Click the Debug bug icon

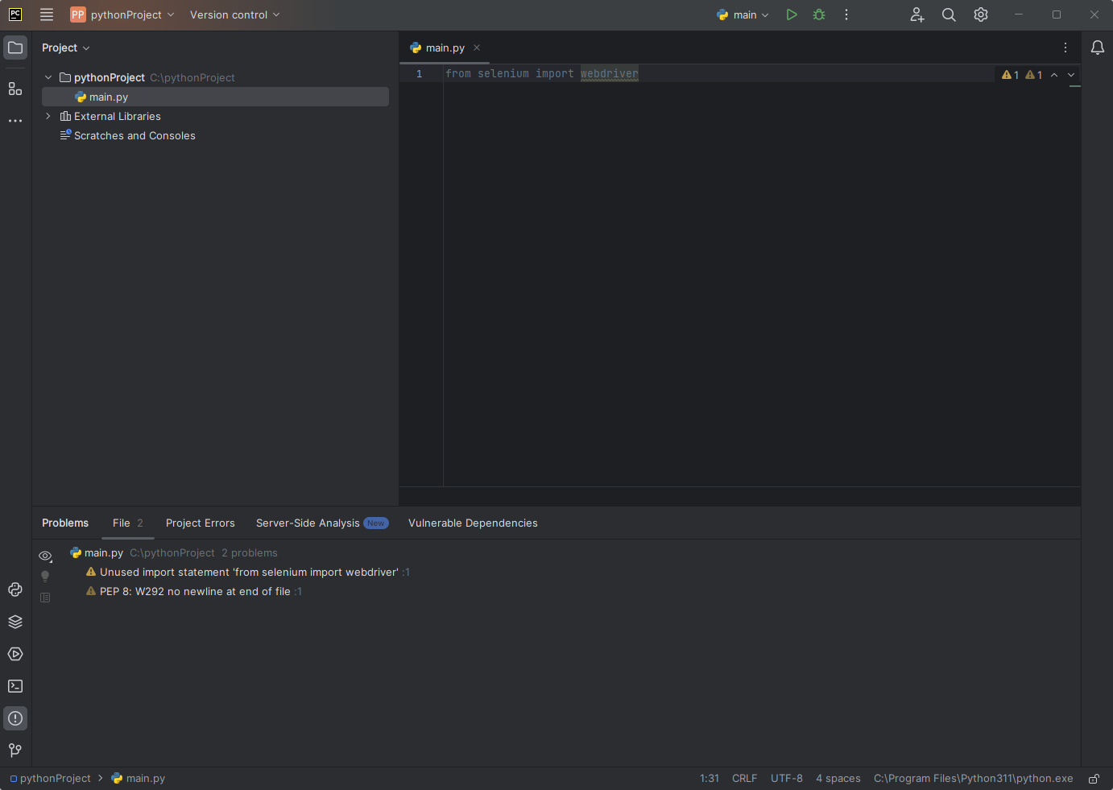[819, 14]
